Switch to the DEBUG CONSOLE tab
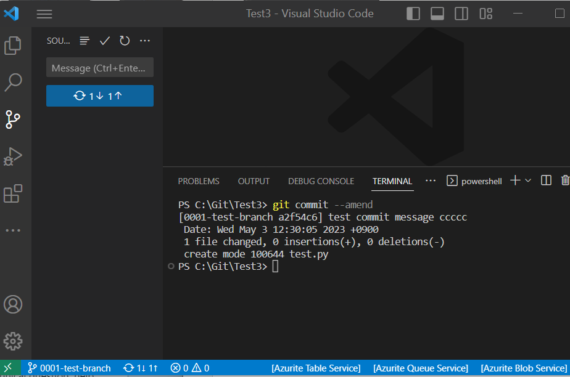 coord(321,181)
